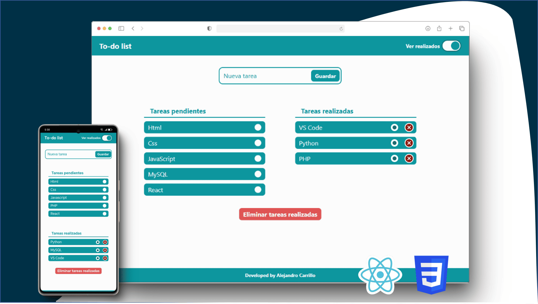Click the React logo

coord(380,275)
